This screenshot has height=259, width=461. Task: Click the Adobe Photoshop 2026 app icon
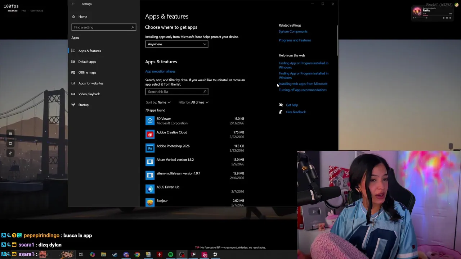[x=150, y=148]
